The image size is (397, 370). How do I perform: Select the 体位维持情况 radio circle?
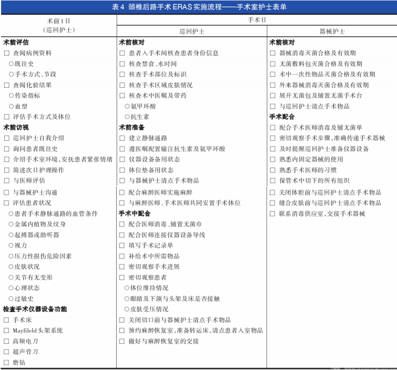tap(127, 288)
